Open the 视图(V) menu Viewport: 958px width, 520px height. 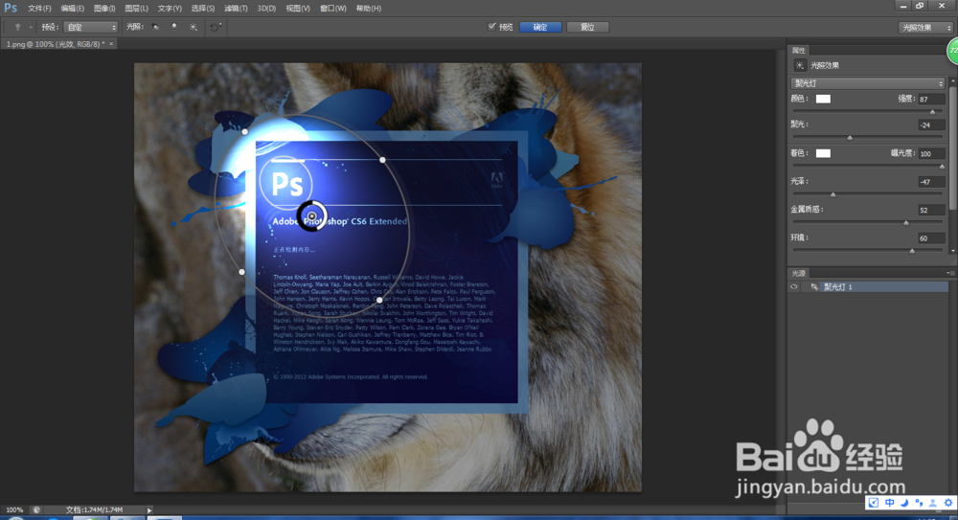point(298,9)
